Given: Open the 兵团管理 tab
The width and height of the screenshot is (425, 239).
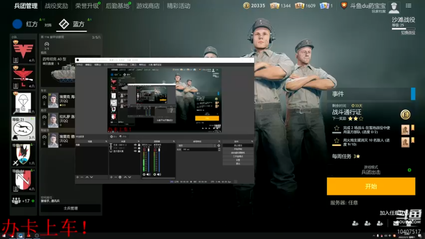Looking at the screenshot, I should [x=25, y=6].
